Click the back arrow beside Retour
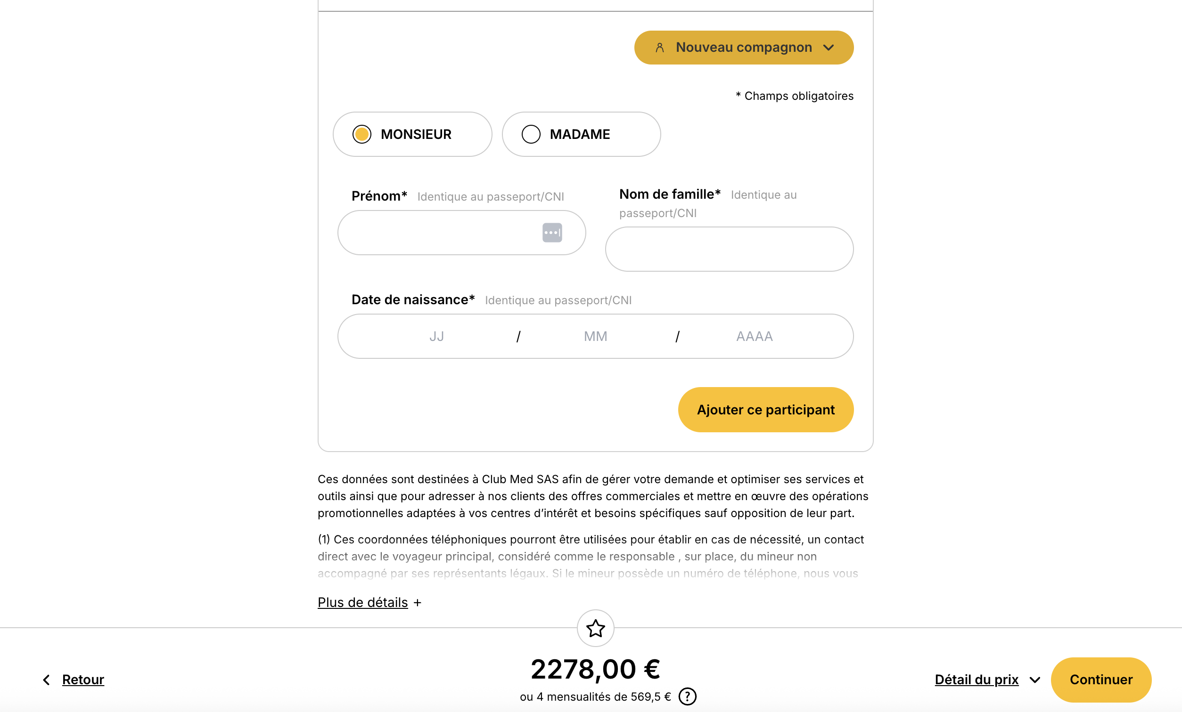The height and width of the screenshot is (712, 1182). (x=47, y=680)
